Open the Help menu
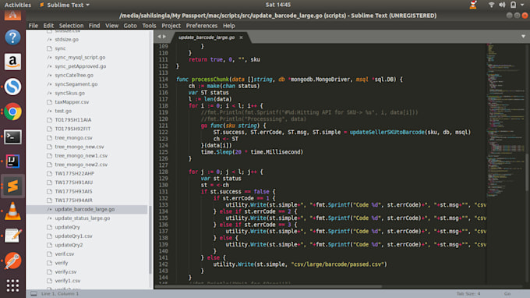The width and height of the screenshot is (530, 298). pos(229,26)
